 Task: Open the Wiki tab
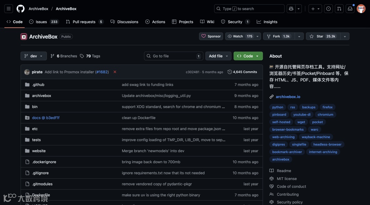[x=207, y=22]
